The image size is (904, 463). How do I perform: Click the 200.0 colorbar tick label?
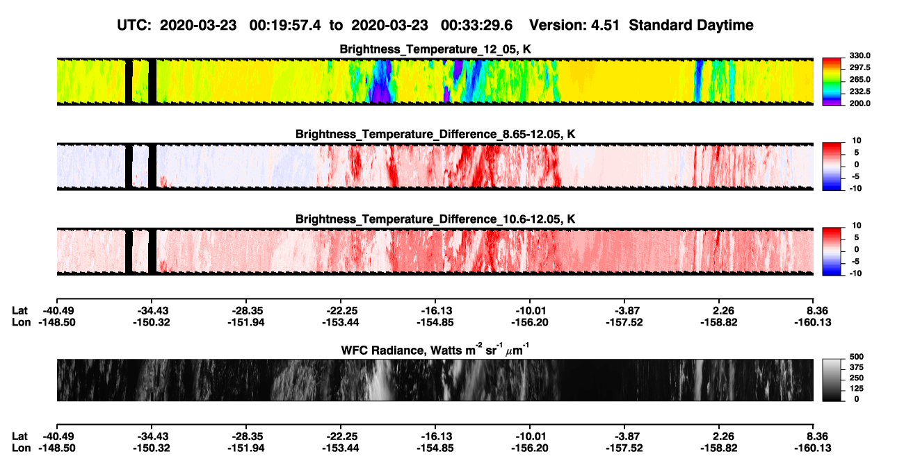(x=859, y=103)
